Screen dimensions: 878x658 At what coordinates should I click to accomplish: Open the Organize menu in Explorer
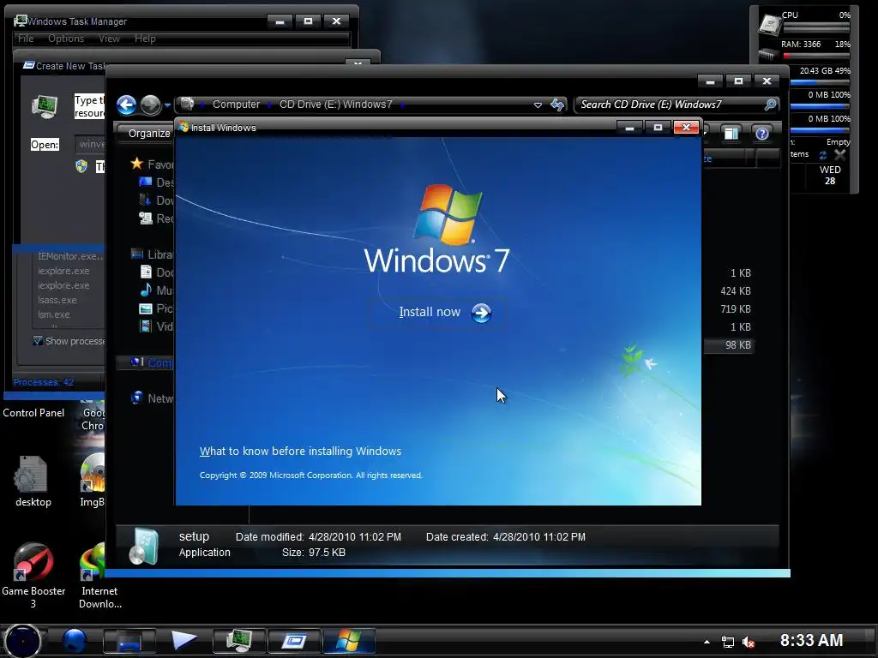click(147, 133)
